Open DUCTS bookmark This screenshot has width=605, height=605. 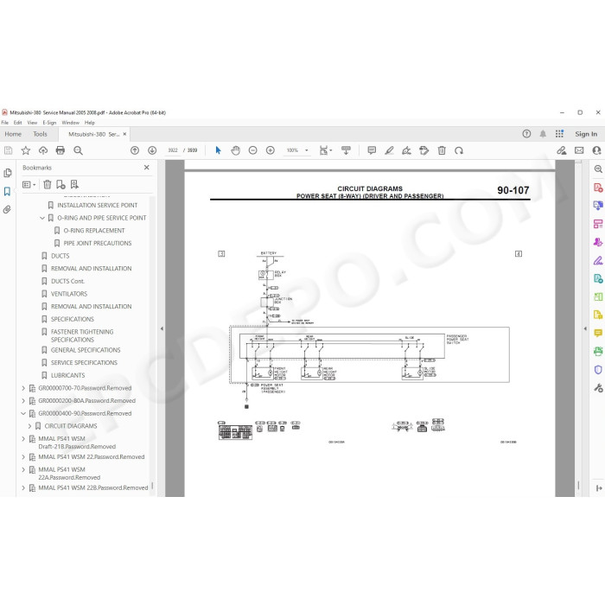tap(60, 256)
